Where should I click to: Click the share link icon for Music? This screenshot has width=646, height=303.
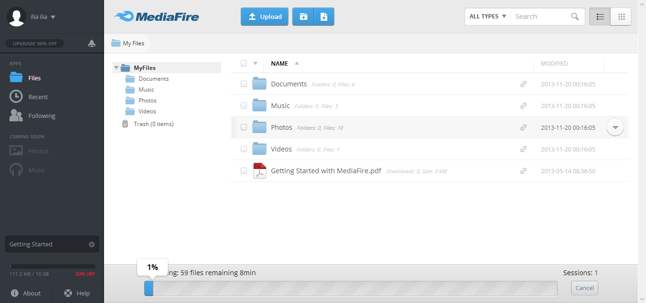pyautogui.click(x=524, y=106)
